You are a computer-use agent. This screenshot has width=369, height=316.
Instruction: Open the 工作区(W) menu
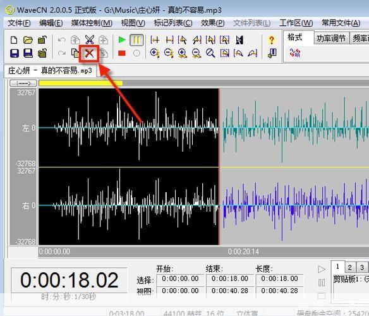pos(296,23)
